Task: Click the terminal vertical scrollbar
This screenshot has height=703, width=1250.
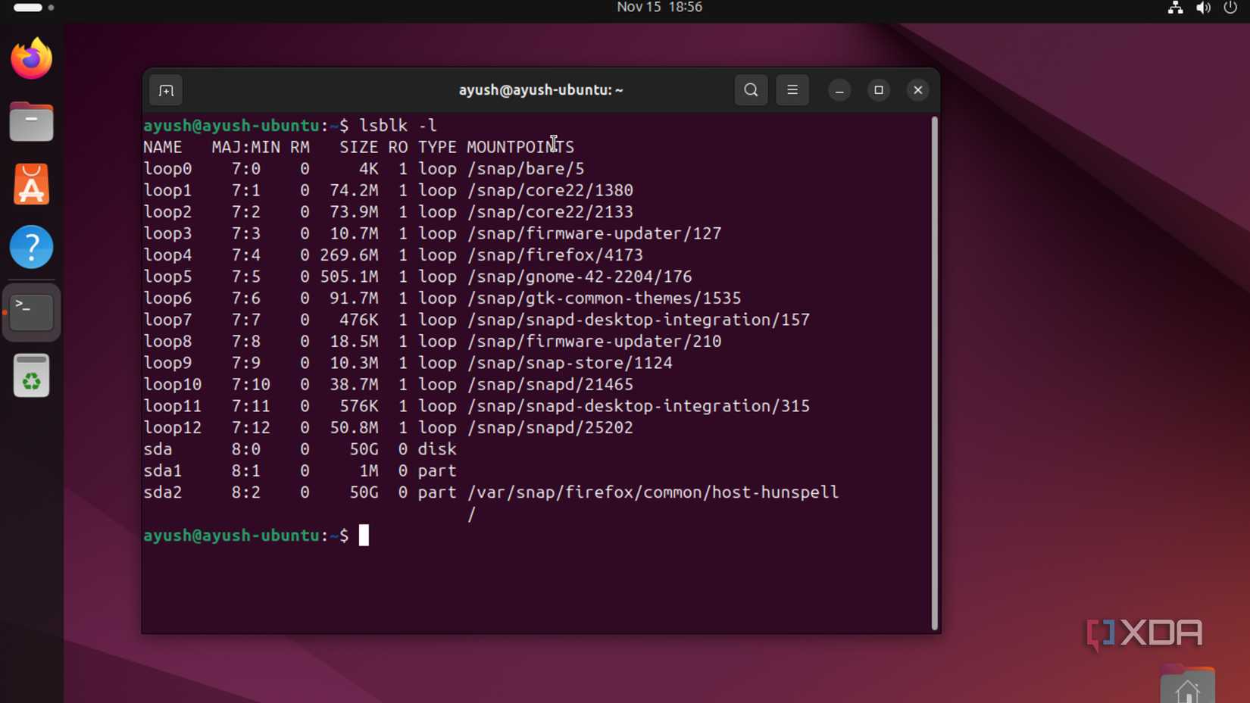Action: [934, 371]
